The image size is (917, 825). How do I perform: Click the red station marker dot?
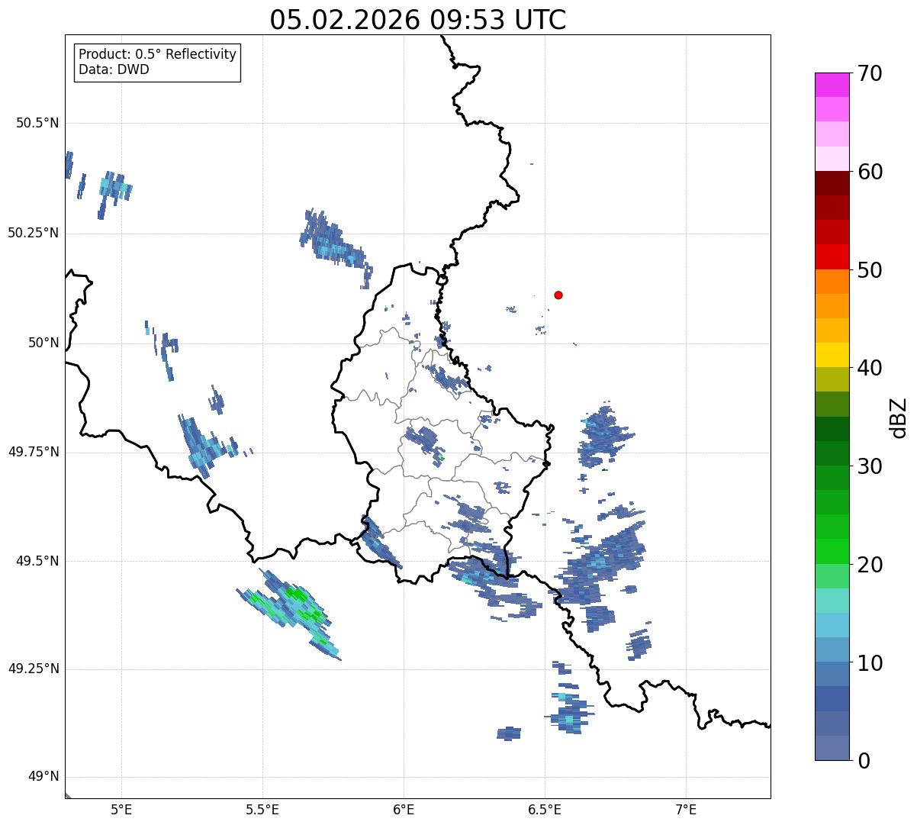pyautogui.click(x=558, y=295)
